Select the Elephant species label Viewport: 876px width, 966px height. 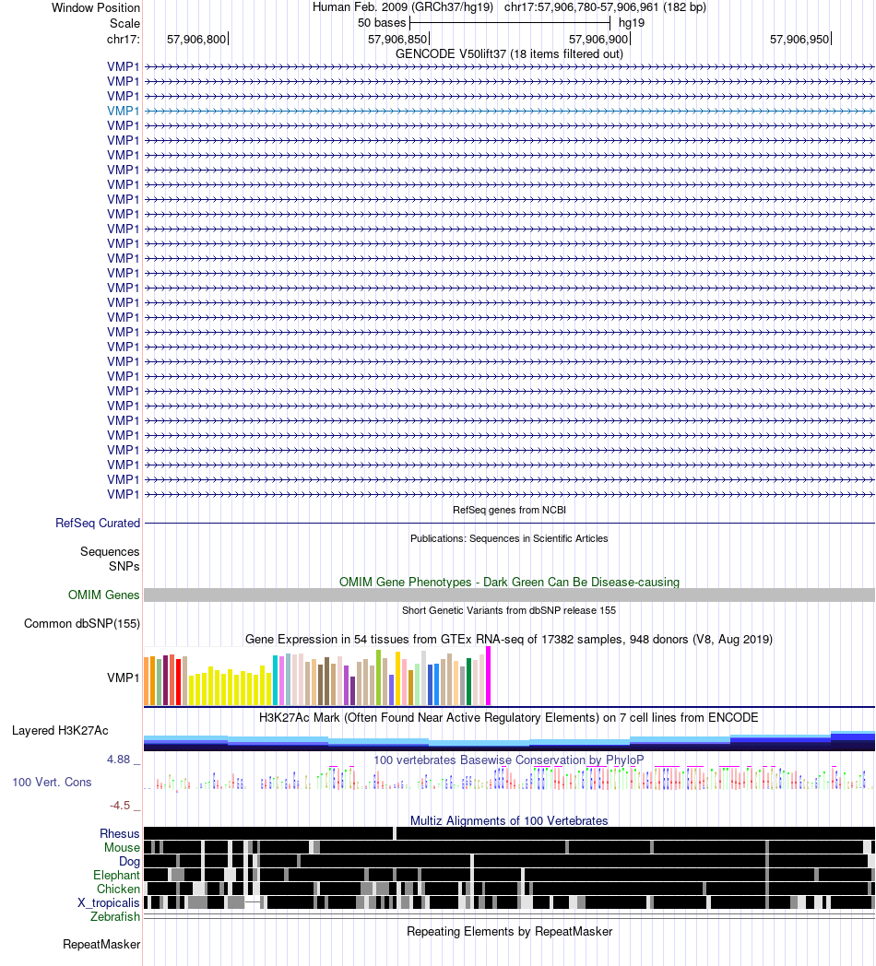pyautogui.click(x=116, y=876)
